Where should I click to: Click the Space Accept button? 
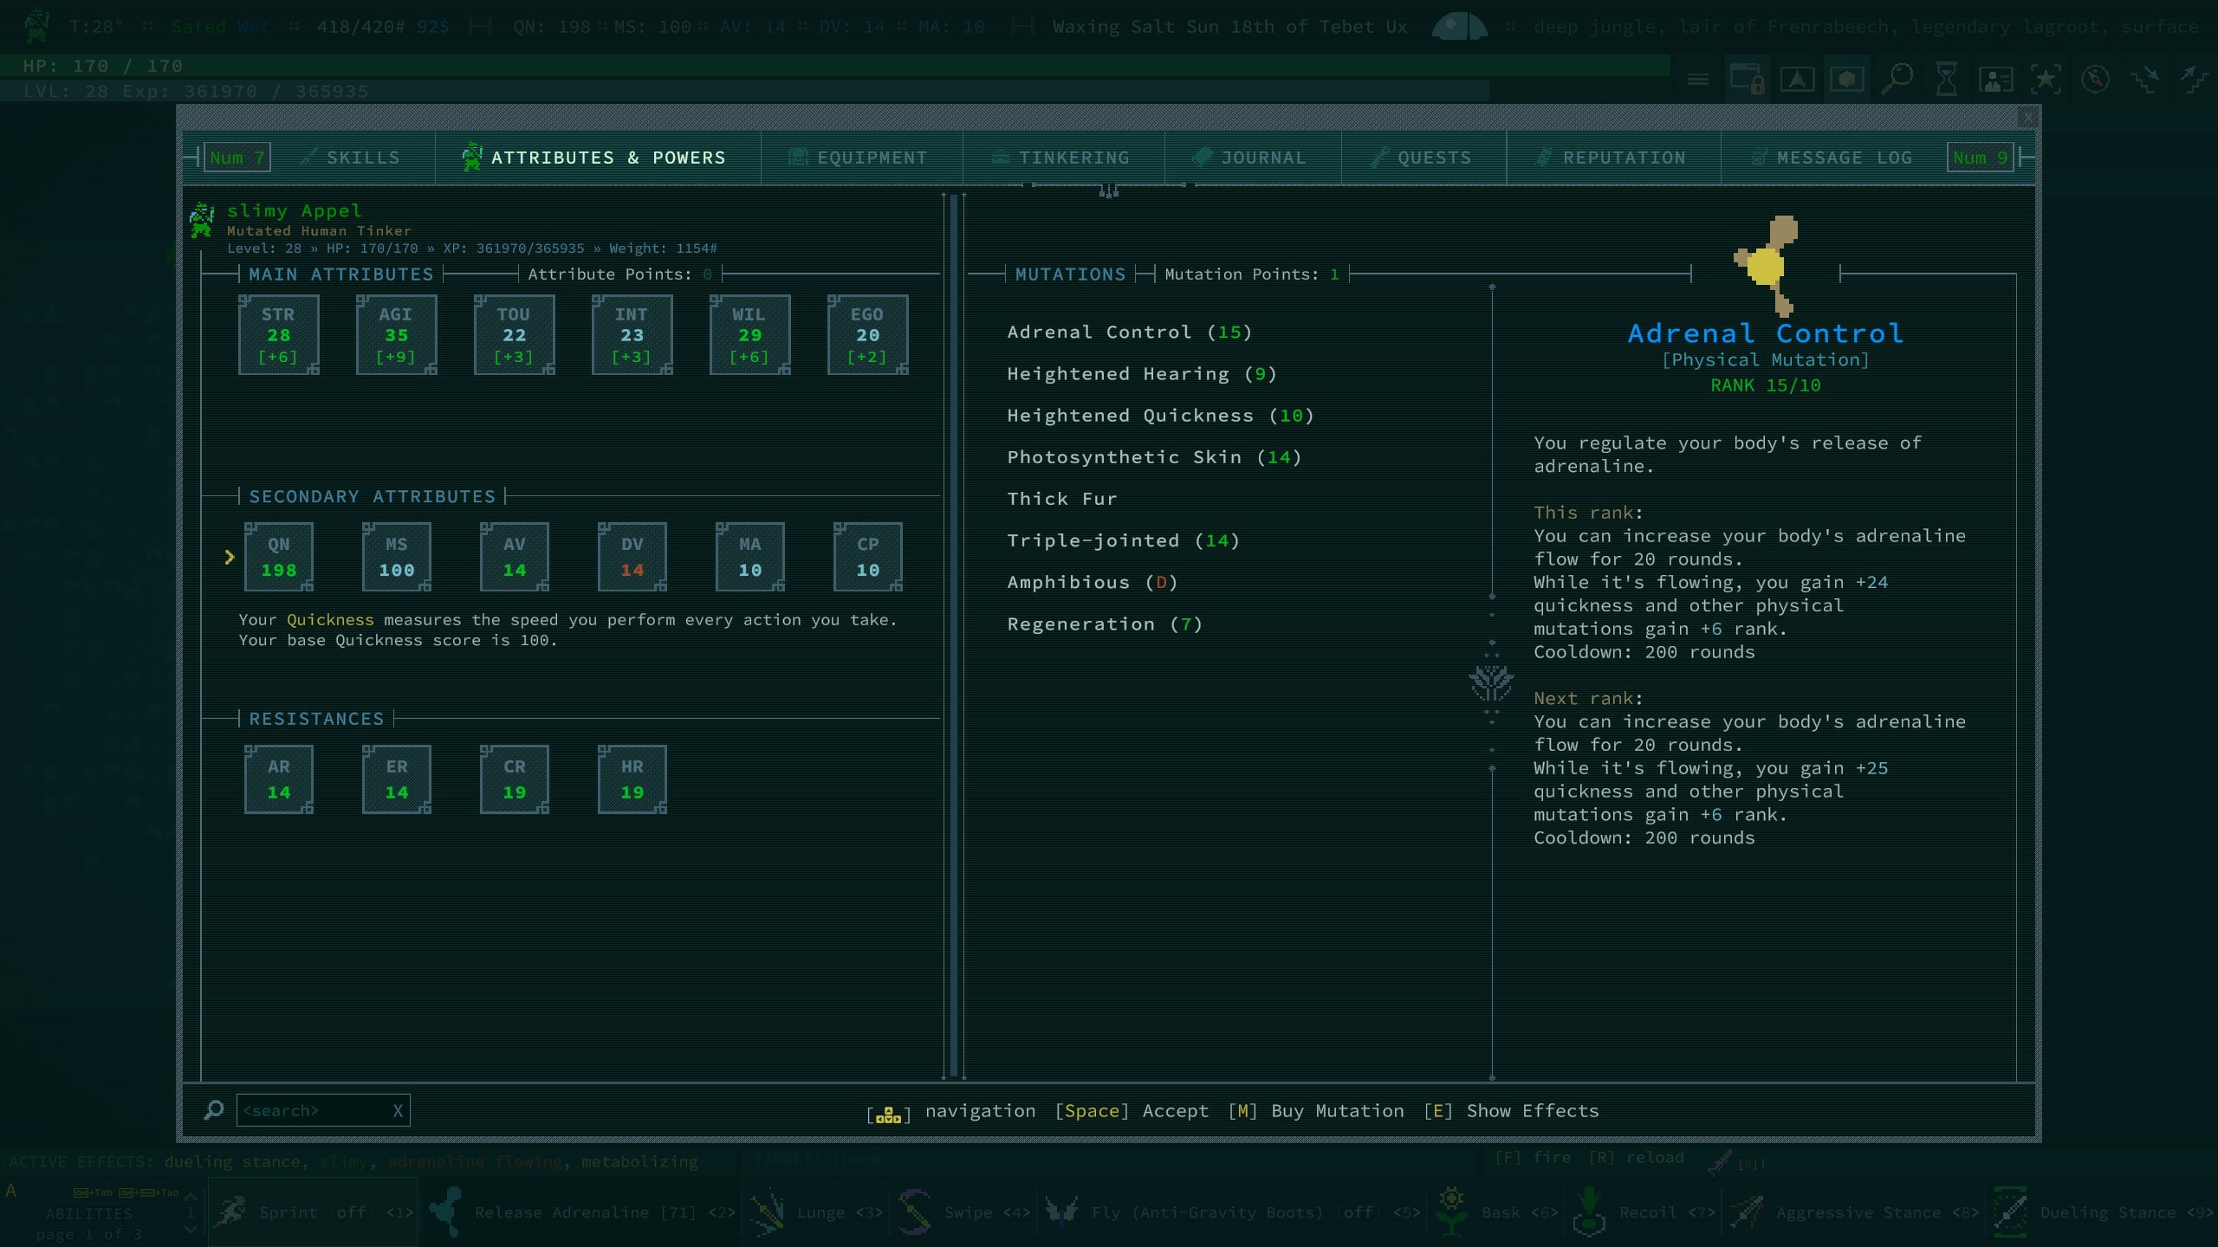pos(1131,1111)
